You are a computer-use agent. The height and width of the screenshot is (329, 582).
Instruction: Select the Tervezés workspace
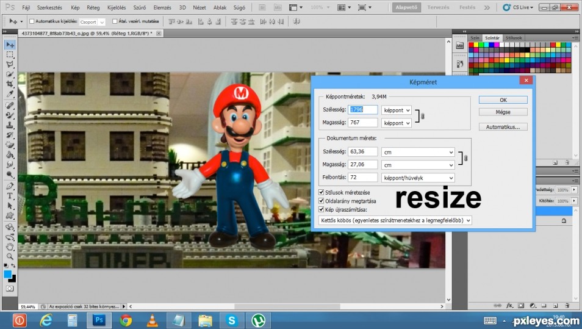point(438,7)
